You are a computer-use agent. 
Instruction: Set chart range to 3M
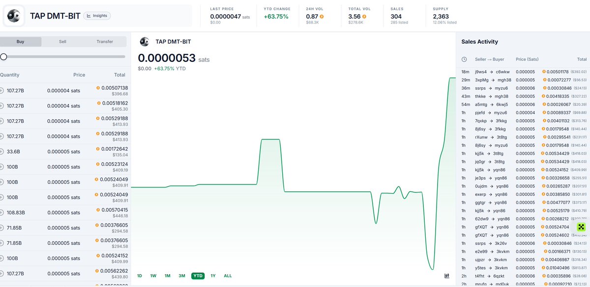pos(182,276)
